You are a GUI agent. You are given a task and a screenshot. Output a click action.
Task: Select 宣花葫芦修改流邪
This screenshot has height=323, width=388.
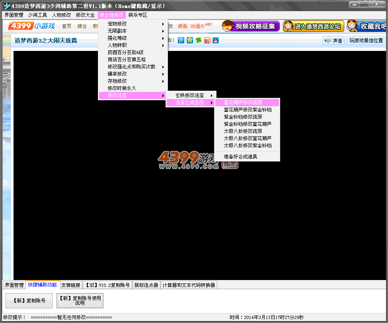click(247, 103)
